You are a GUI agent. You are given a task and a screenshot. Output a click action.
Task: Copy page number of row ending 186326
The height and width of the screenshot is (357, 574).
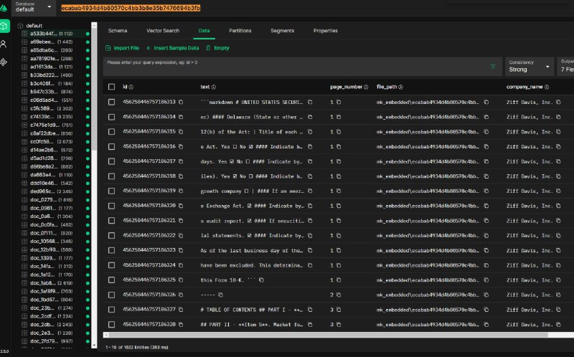tap(339, 295)
